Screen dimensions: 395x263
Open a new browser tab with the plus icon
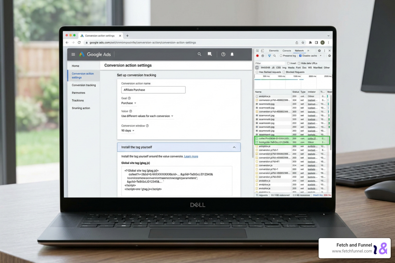(127, 36)
